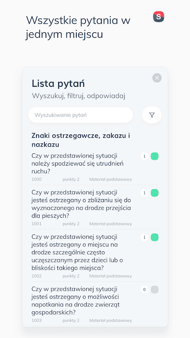Click count badge 1 on question 1001
The image size is (190, 338).
[144, 193]
